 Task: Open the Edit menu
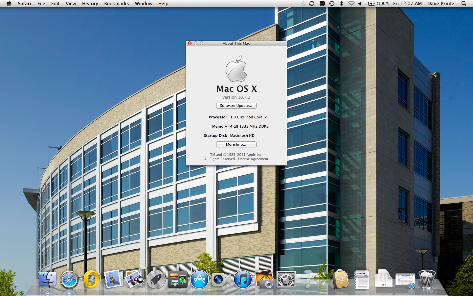pyautogui.click(x=56, y=3)
